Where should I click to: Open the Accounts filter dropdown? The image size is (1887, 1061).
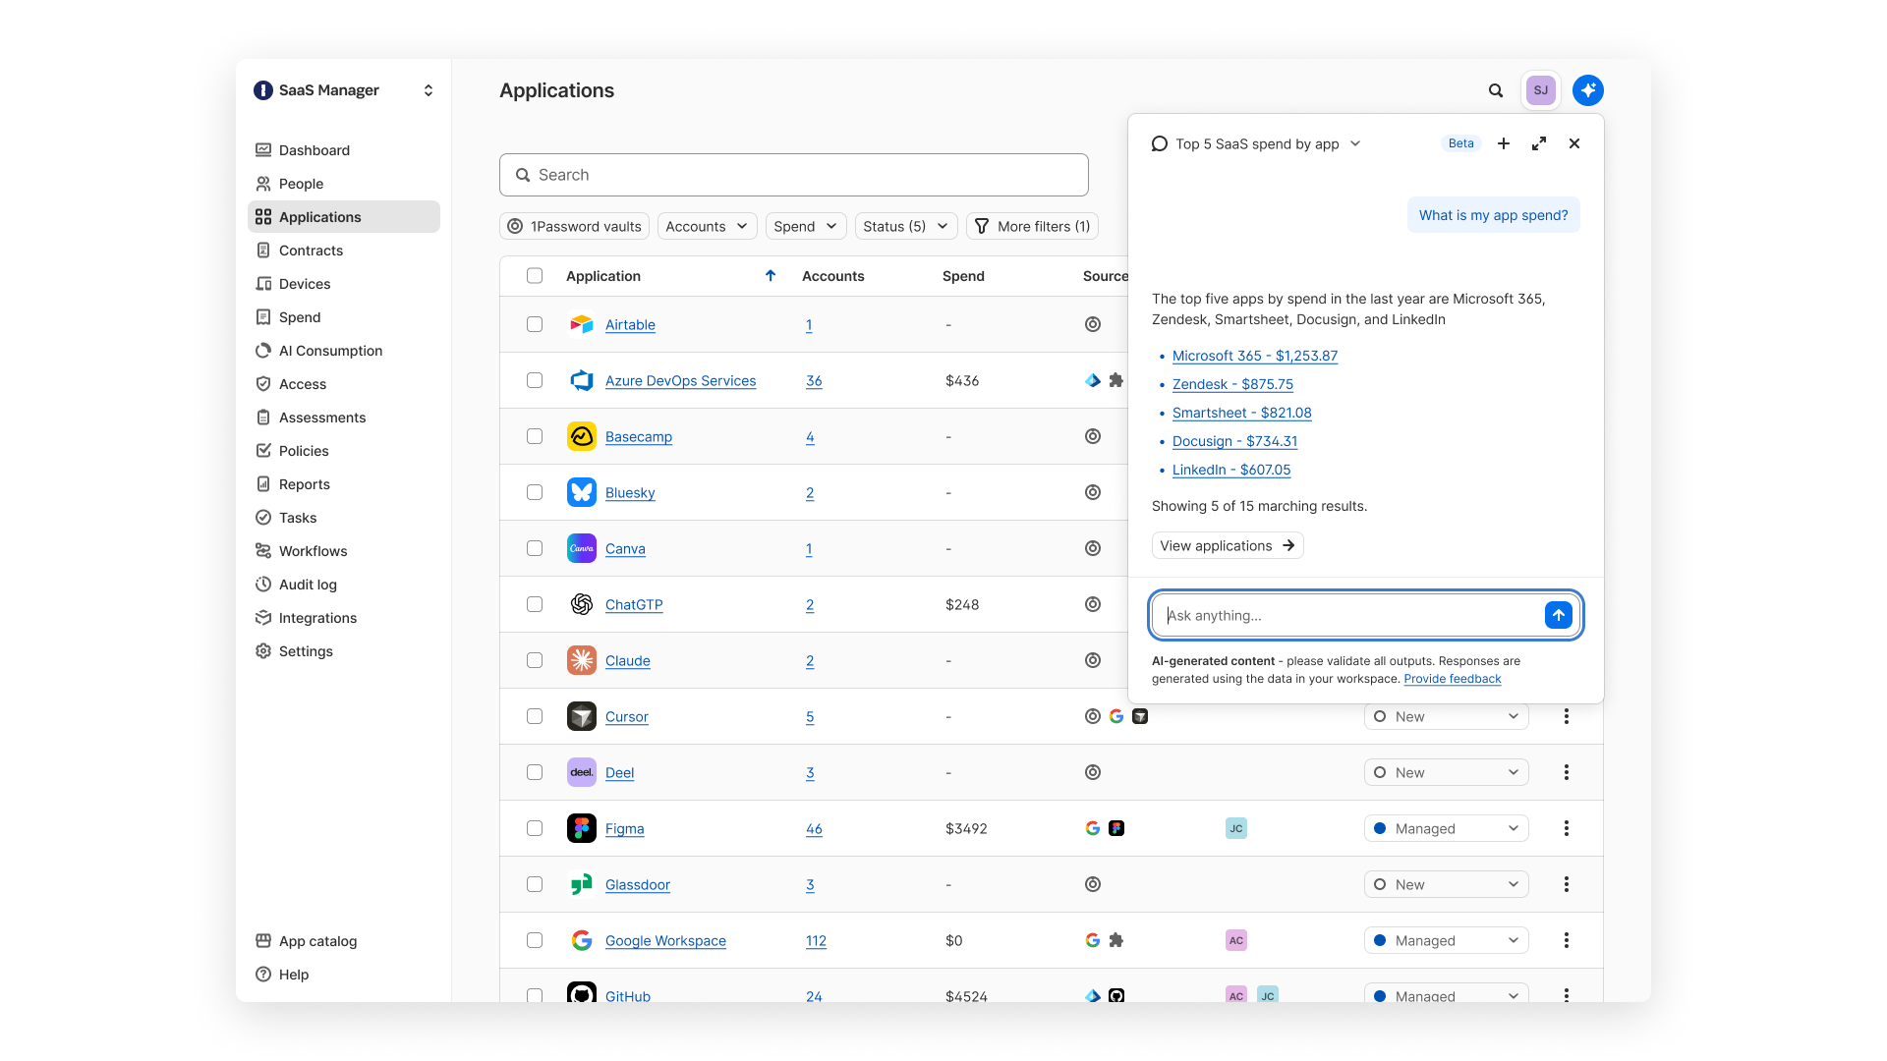[x=707, y=226]
